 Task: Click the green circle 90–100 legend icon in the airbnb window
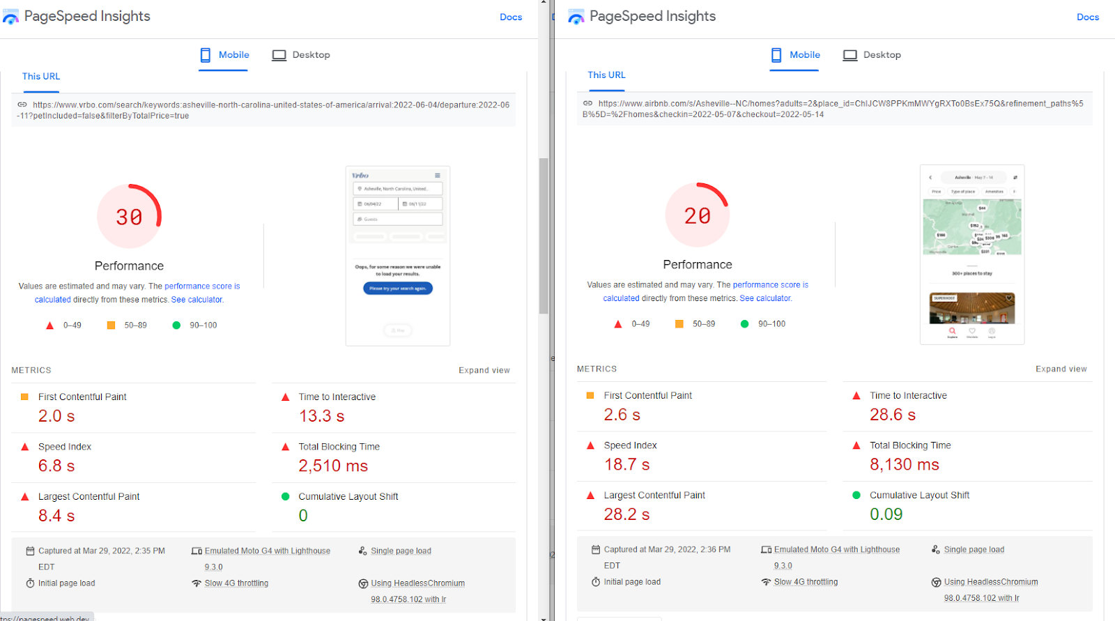[x=745, y=324]
